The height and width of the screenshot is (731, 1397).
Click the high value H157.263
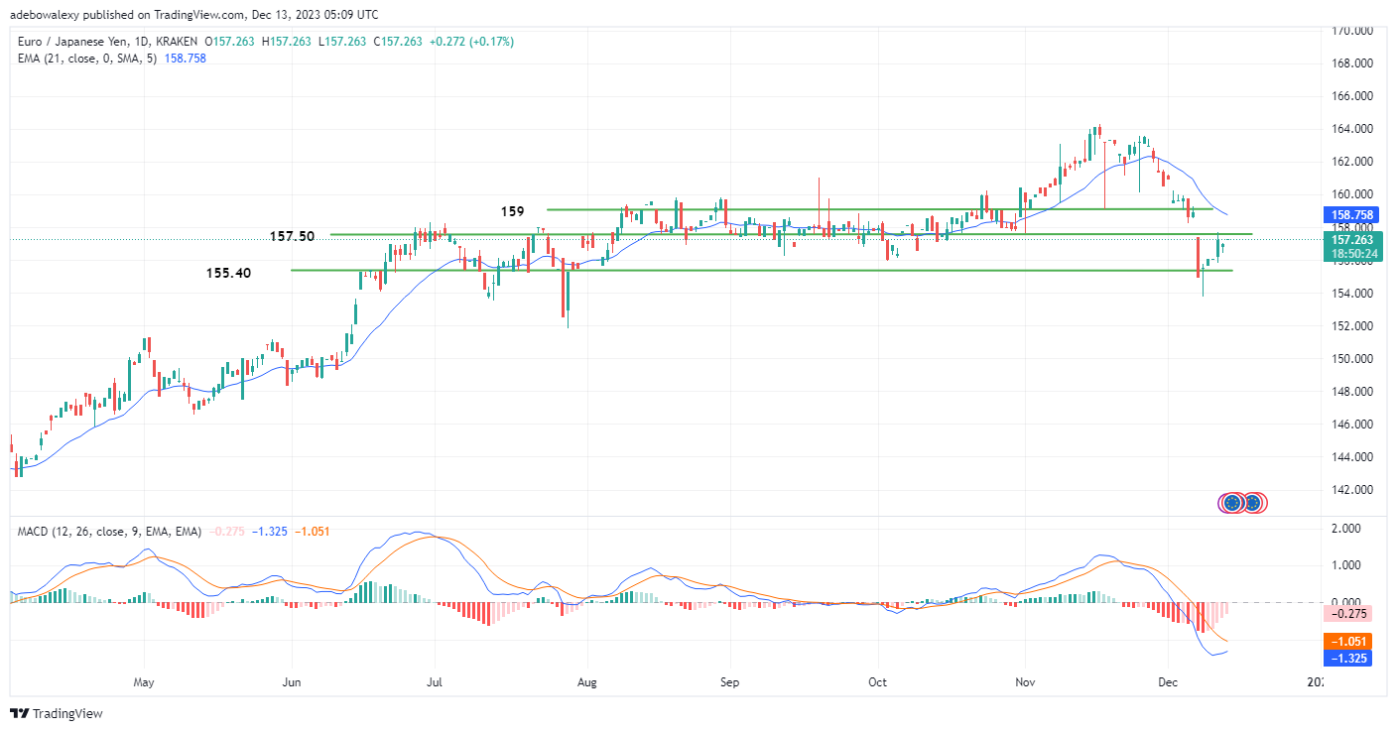289,42
